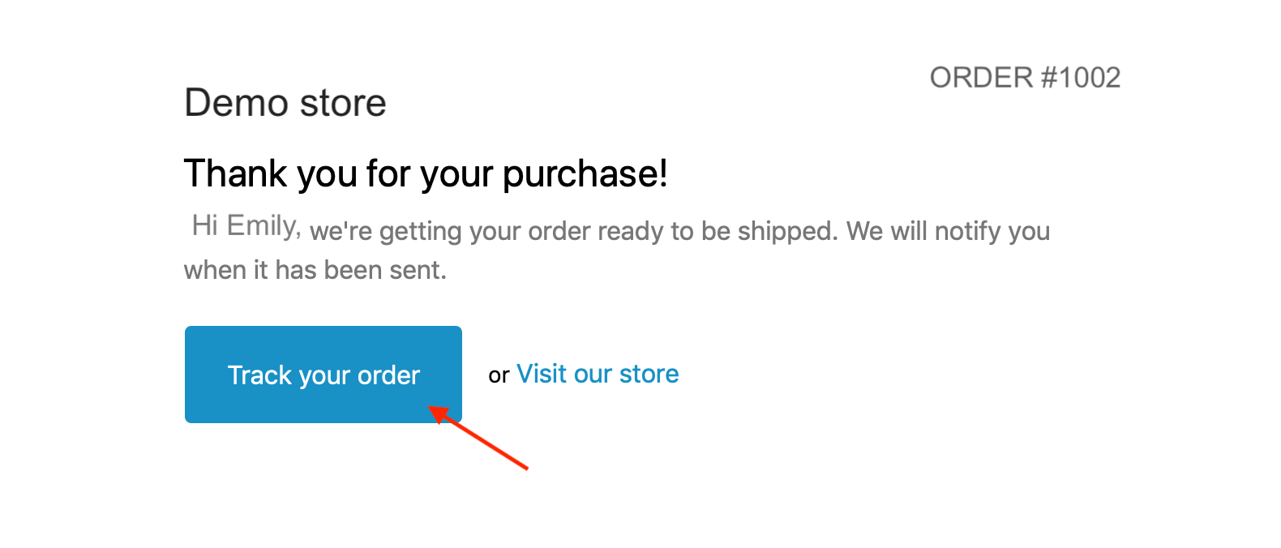This screenshot has width=1281, height=548.
Task: Open the Visit our store link
Action: click(x=598, y=374)
